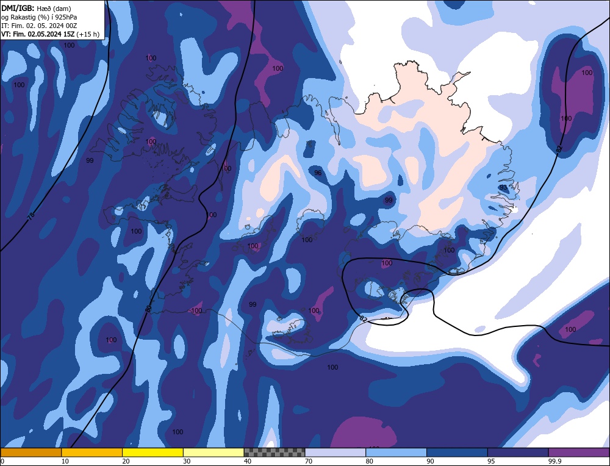Click the legend tick label 70
The height and width of the screenshot is (466, 610).
pos(309,461)
